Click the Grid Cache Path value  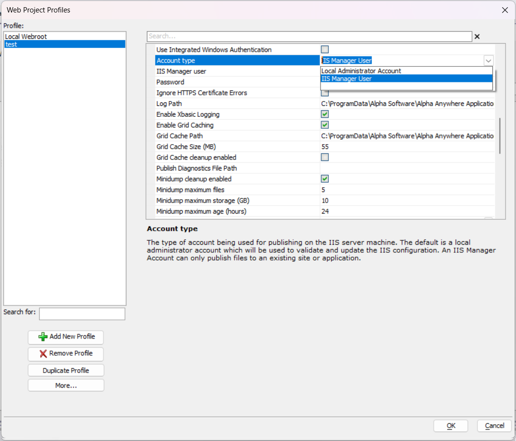pyautogui.click(x=407, y=136)
